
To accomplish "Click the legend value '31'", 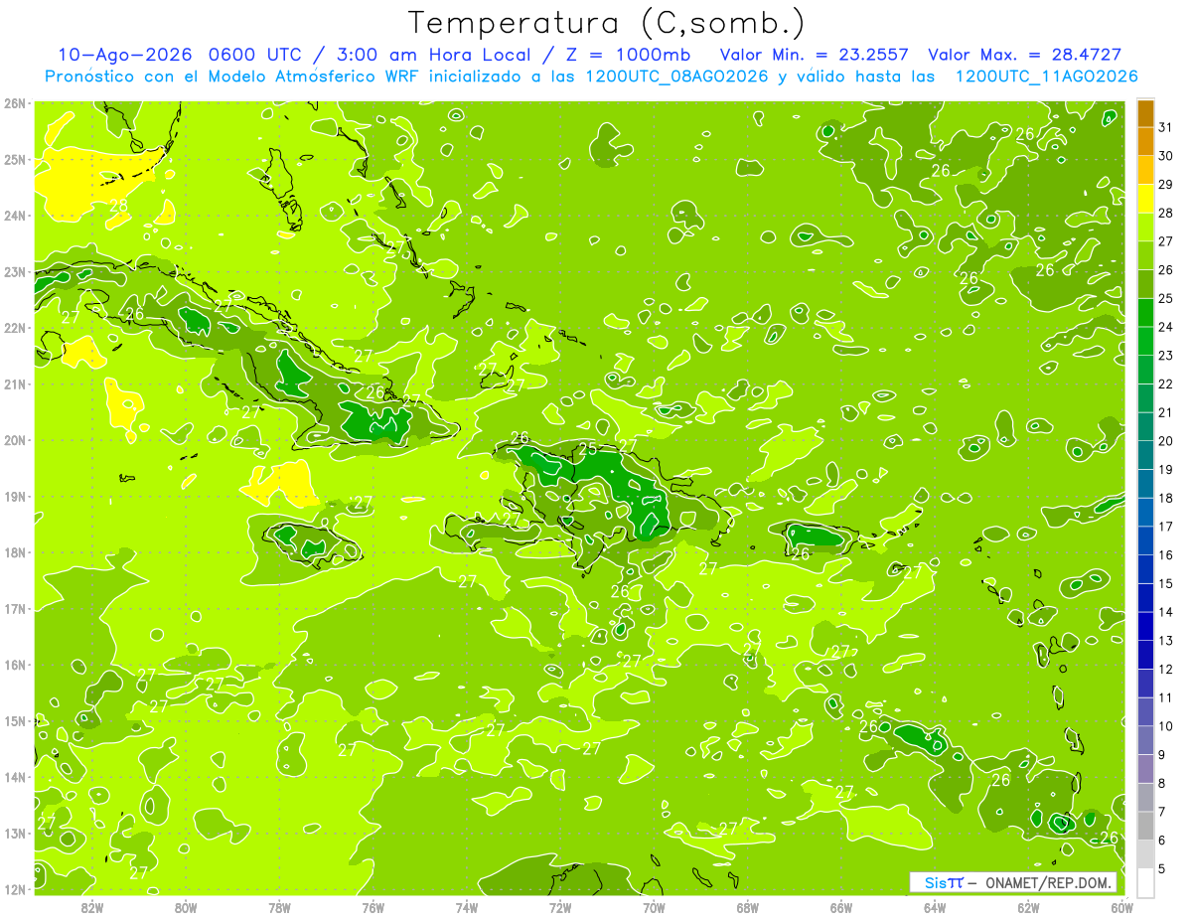I will coord(1166,127).
